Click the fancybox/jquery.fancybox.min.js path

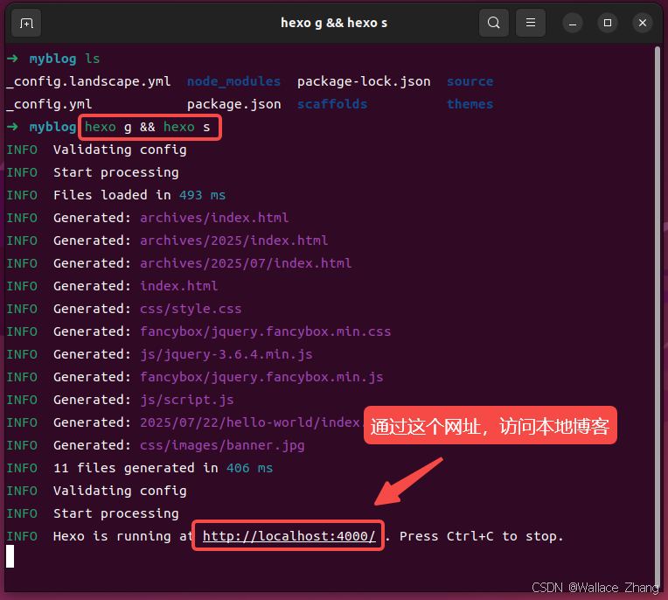point(261,377)
